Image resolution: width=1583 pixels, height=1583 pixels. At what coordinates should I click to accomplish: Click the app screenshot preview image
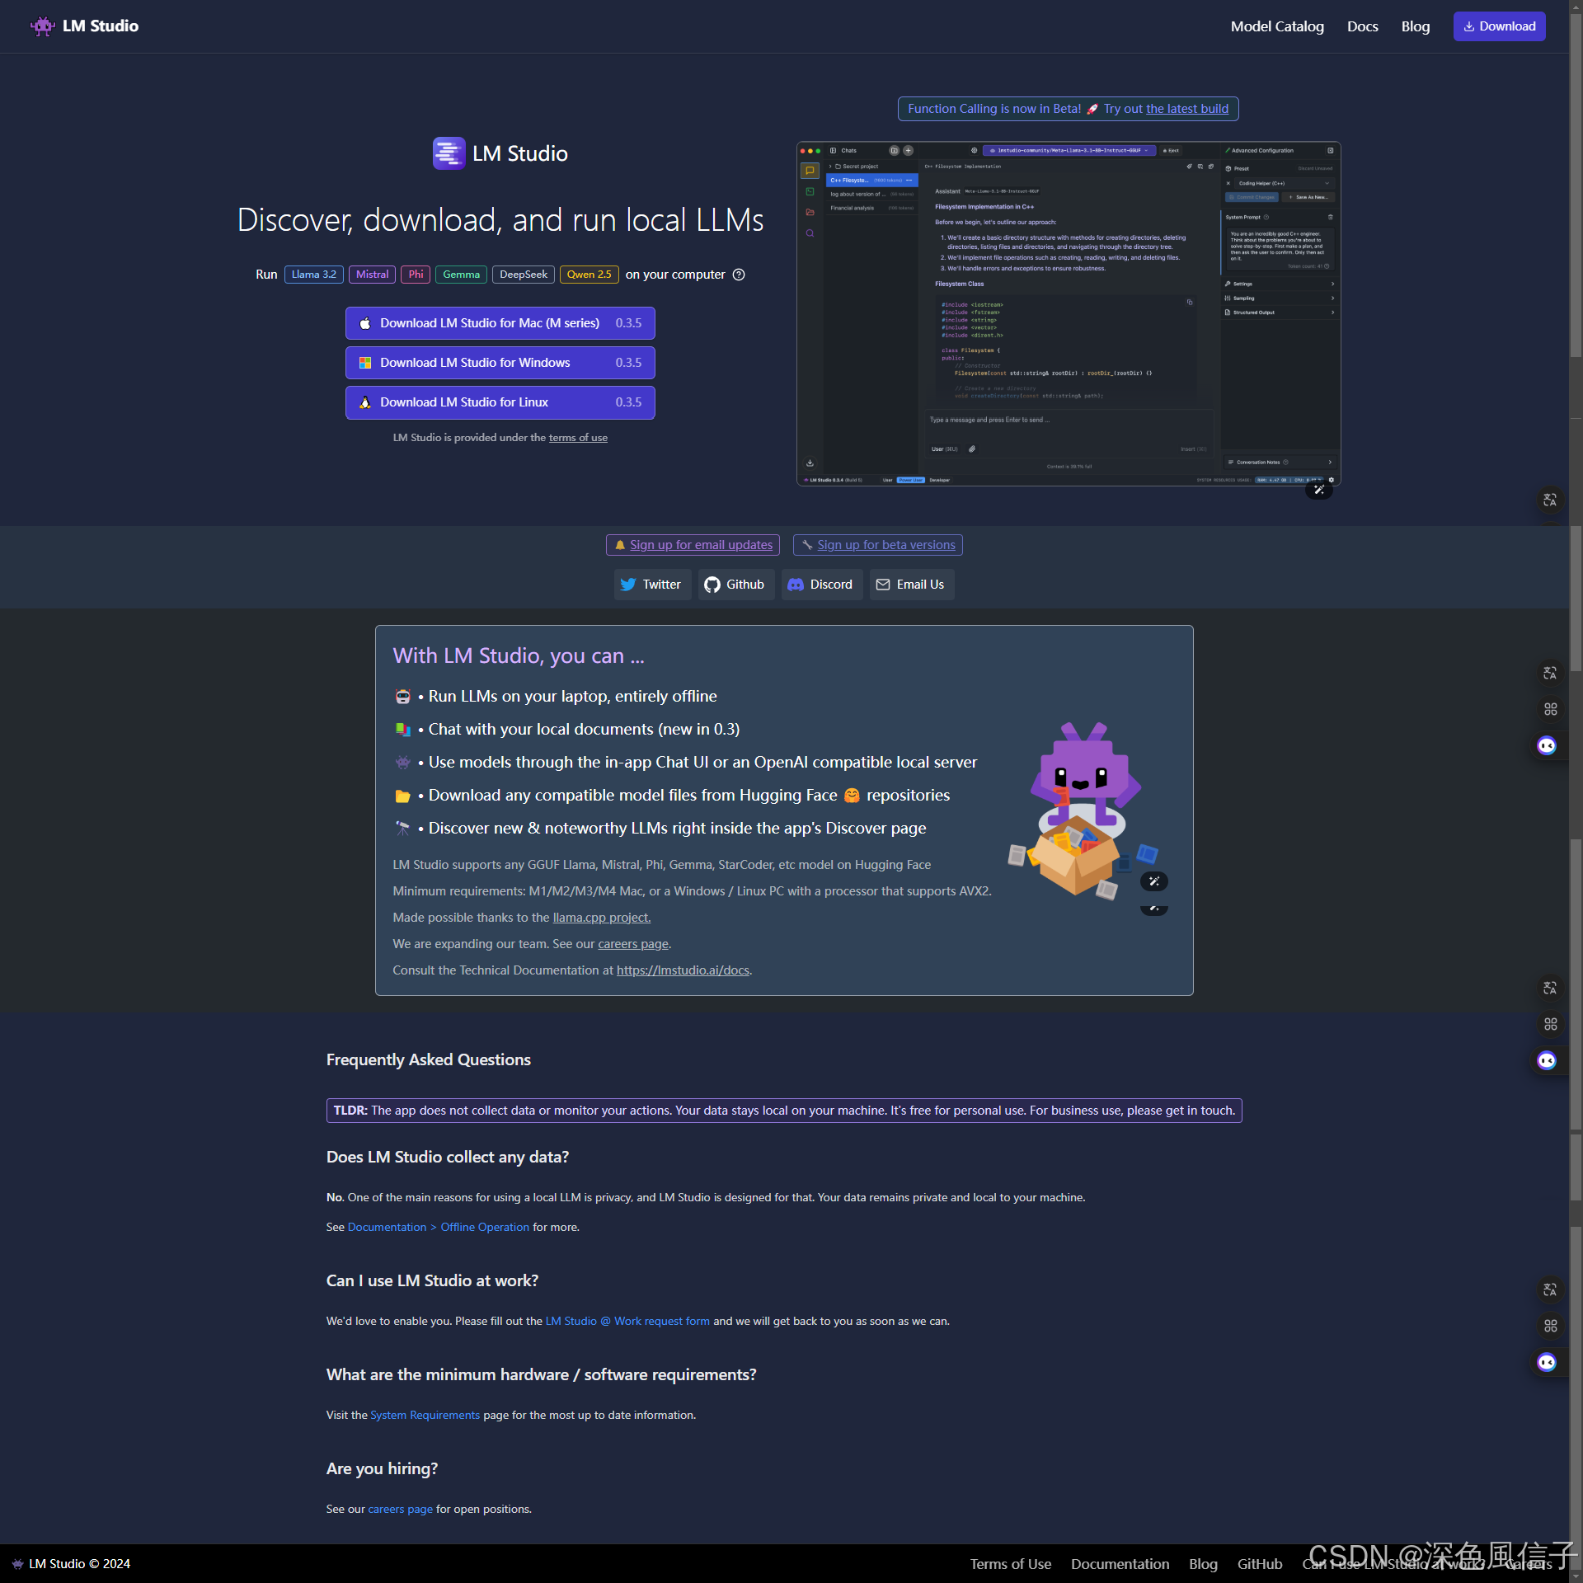[1068, 313]
